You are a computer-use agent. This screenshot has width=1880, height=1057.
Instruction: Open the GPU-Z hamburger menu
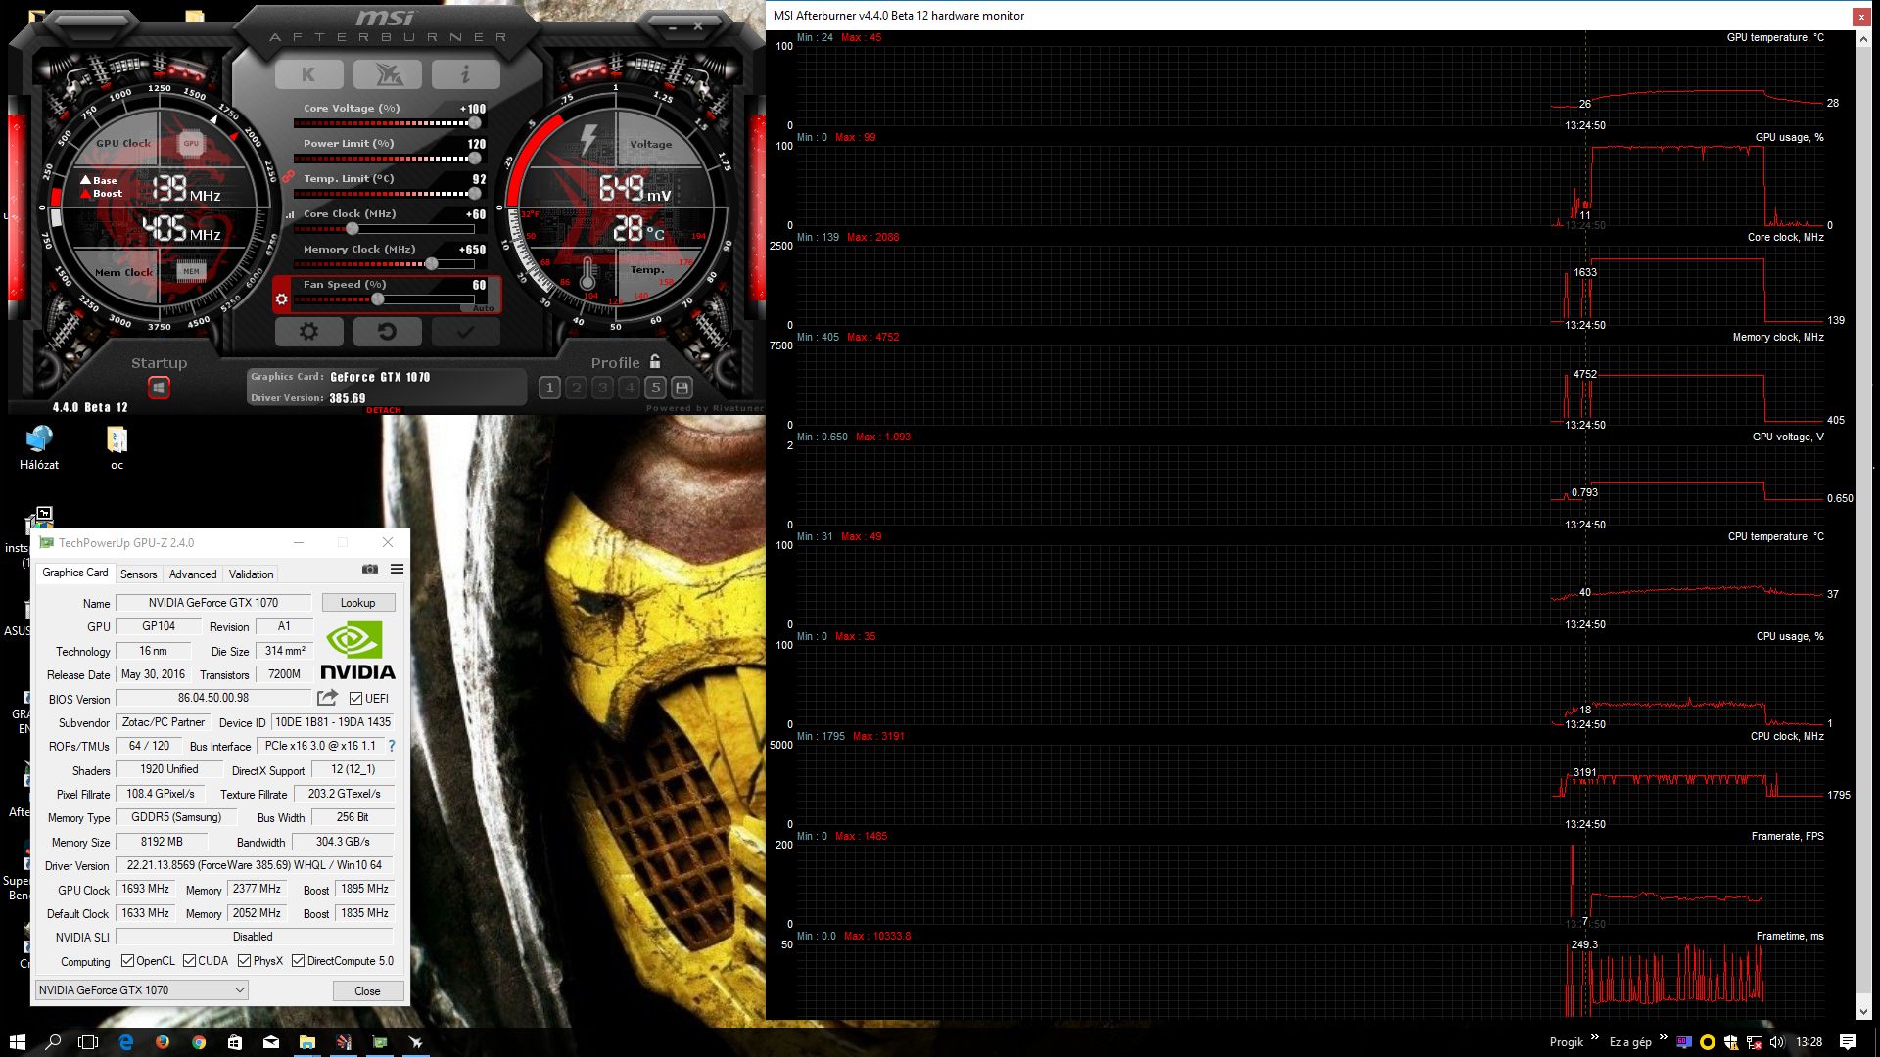pos(397,569)
